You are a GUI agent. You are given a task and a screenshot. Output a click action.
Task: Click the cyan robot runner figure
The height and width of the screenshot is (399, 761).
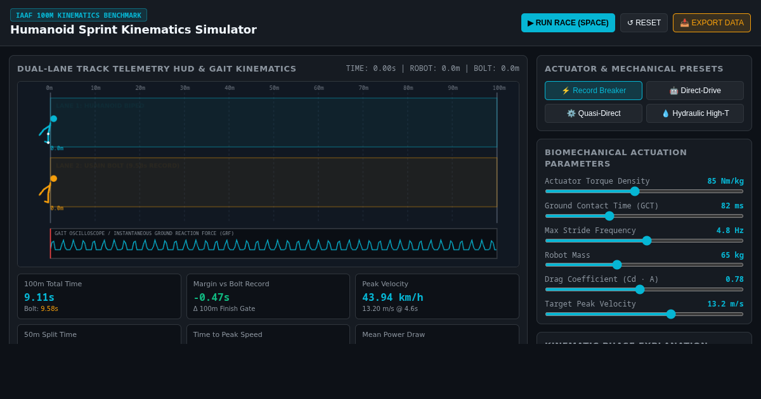coord(48,130)
